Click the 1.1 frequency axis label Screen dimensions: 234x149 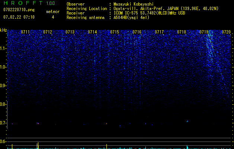3,48
